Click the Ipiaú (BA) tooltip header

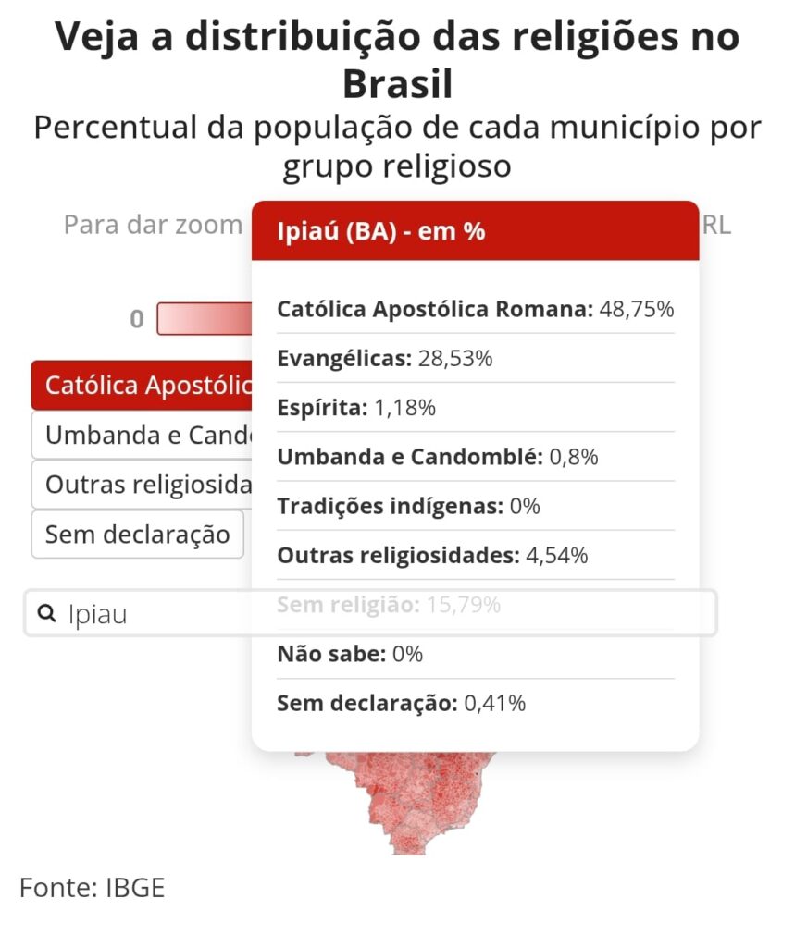tap(475, 231)
